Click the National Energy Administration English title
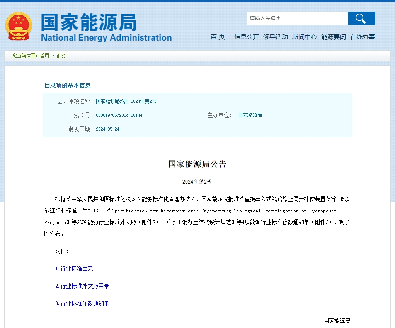The image size is (395, 328). coord(106,38)
